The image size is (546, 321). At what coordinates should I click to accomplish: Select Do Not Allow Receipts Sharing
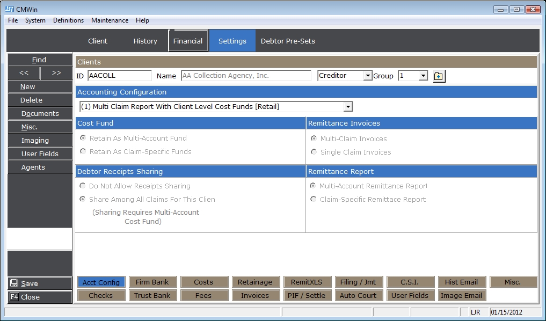(83, 186)
